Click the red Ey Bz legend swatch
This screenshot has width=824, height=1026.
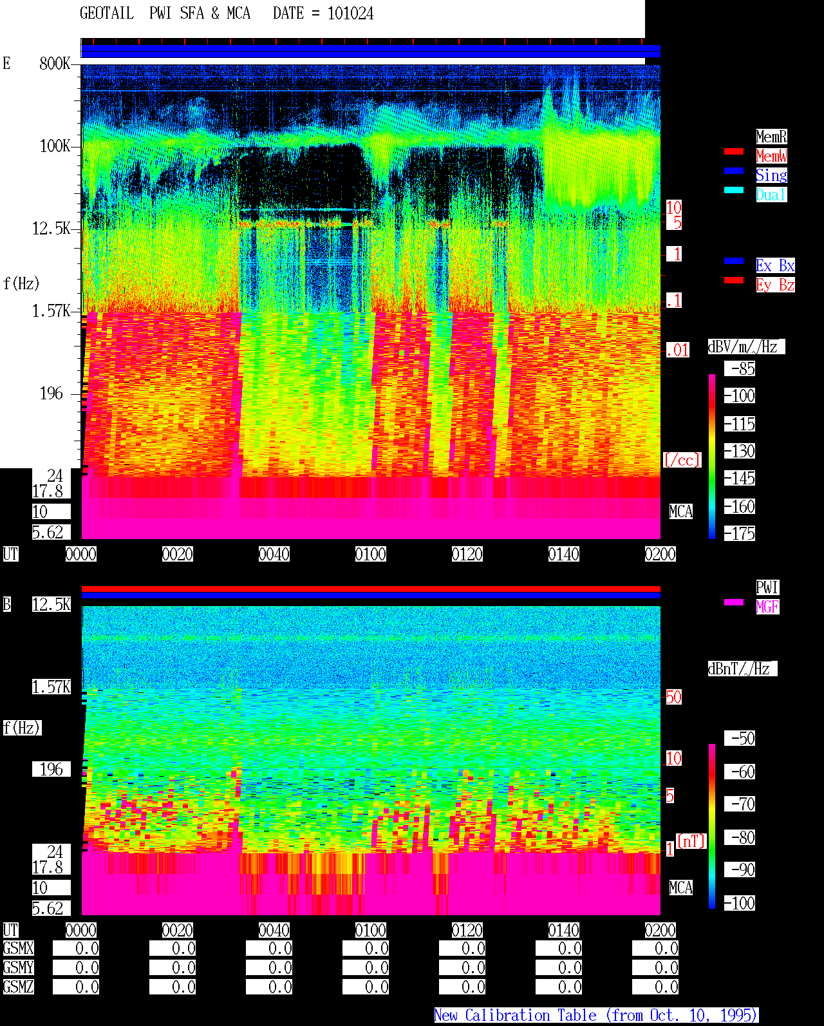(734, 280)
